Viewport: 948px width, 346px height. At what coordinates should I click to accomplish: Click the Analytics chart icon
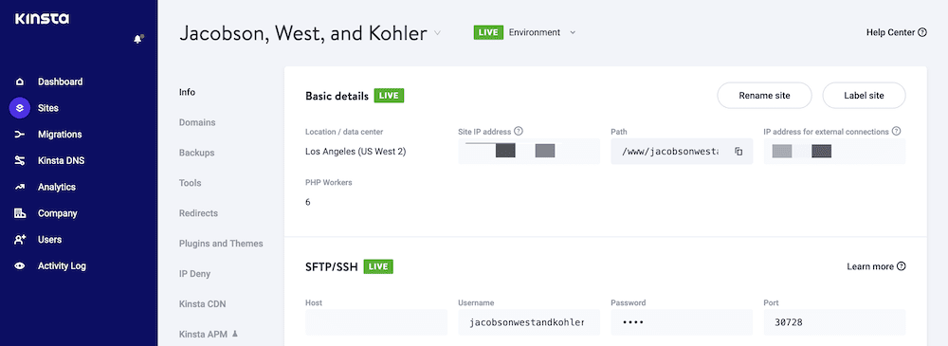(x=19, y=187)
